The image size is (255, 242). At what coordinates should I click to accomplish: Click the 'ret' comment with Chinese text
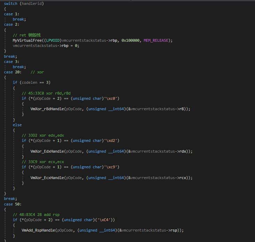pos(27,35)
